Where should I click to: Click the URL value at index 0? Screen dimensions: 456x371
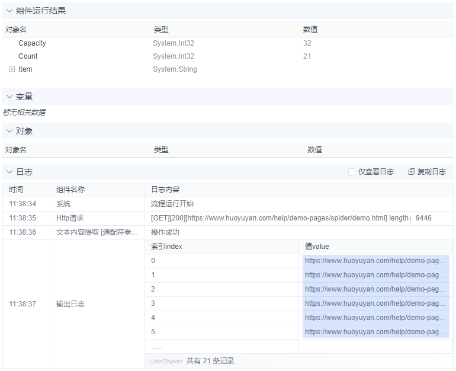[375, 261]
